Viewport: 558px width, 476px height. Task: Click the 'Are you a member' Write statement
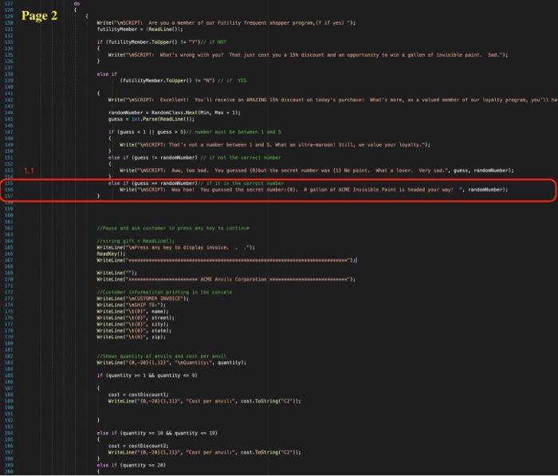[x=226, y=23]
